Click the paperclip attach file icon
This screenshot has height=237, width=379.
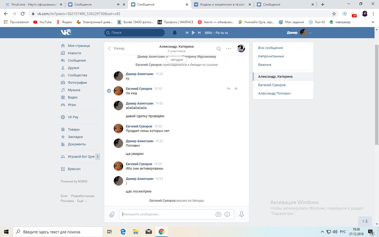112,214
